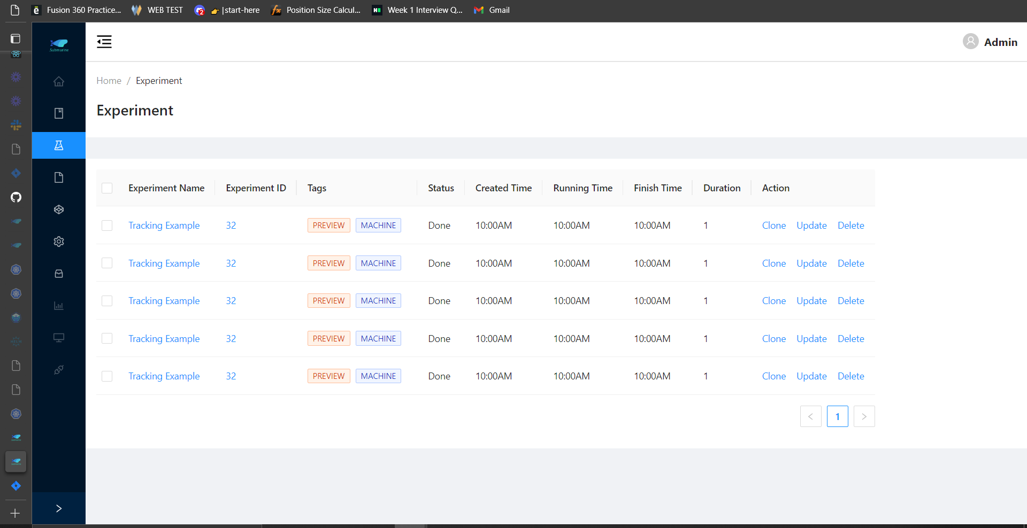Open the notebook bookmark icon in sidebar
The width and height of the screenshot is (1027, 528).
click(59, 113)
